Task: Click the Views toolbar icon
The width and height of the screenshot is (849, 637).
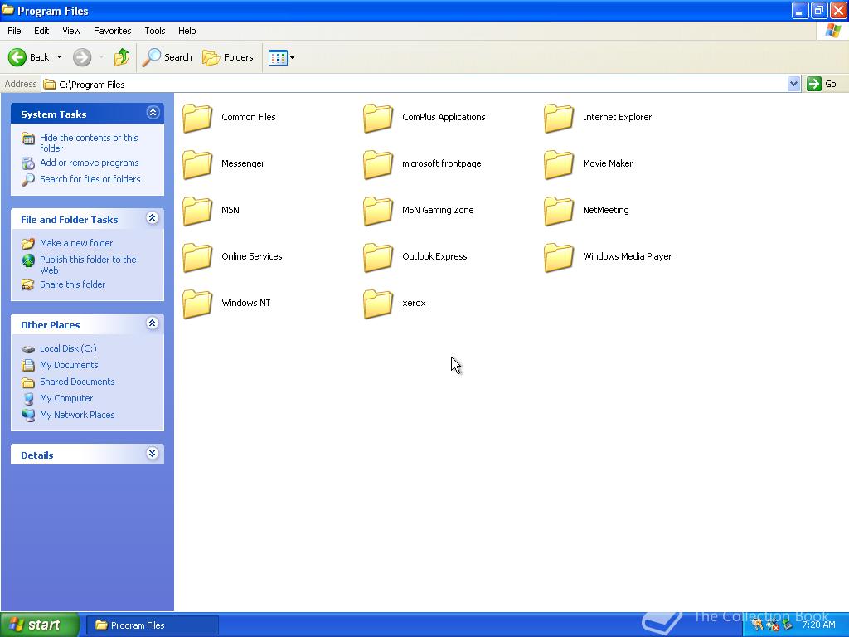Action: pyautogui.click(x=278, y=57)
